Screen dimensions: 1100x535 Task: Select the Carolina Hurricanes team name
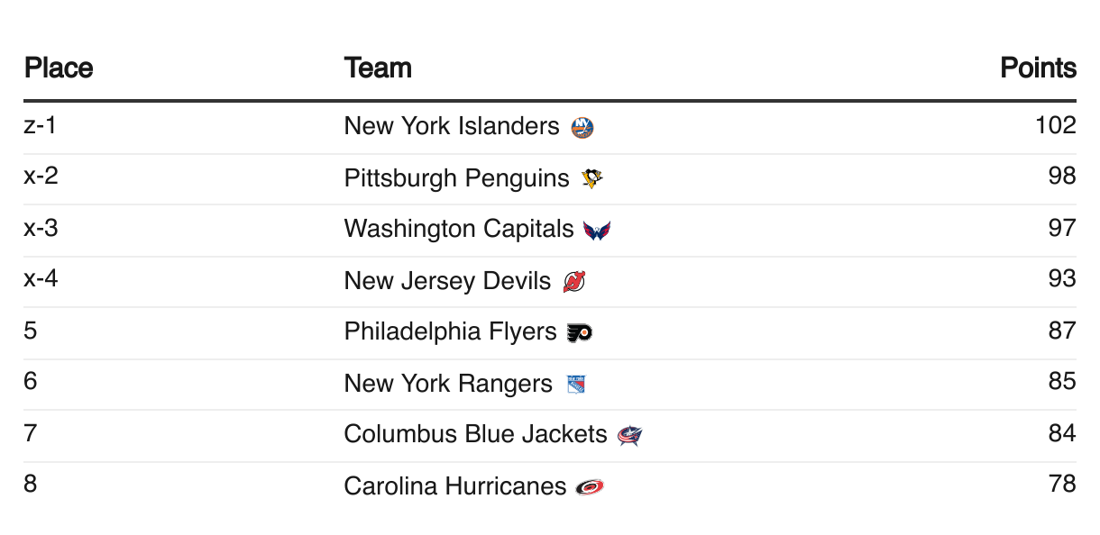pos(454,486)
